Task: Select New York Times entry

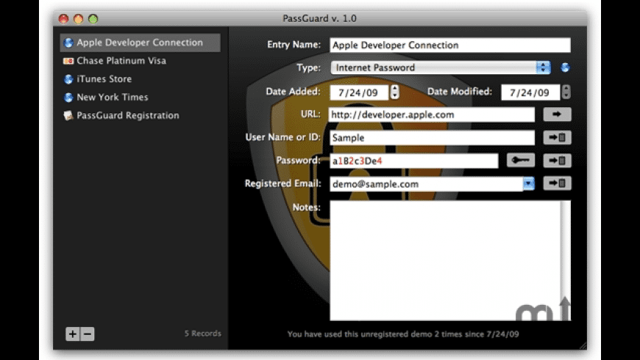Action: coord(141,98)
